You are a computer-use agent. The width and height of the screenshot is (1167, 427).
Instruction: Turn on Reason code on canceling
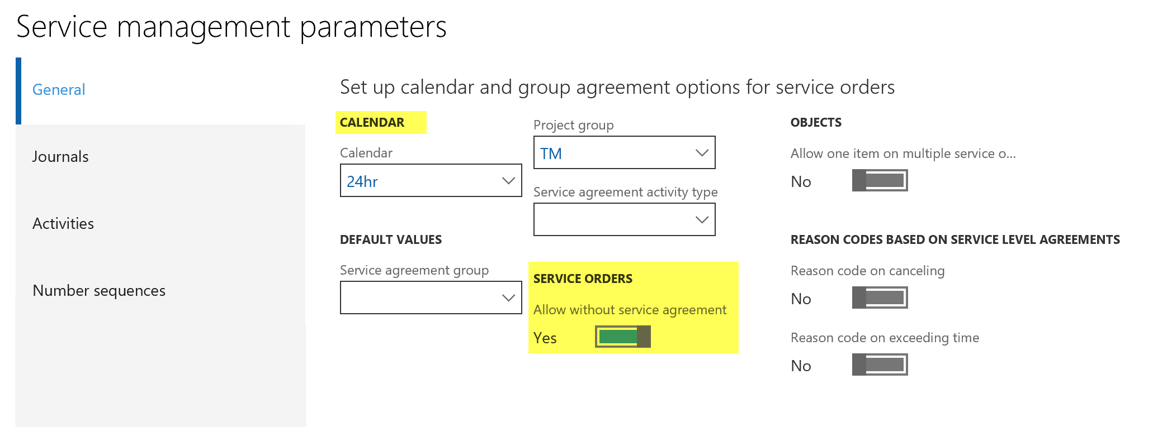[x=880, y=298]
